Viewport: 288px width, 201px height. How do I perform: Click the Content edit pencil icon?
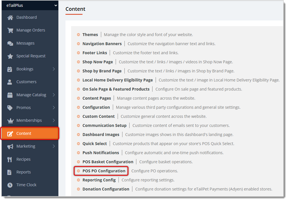tap(10, 133)
